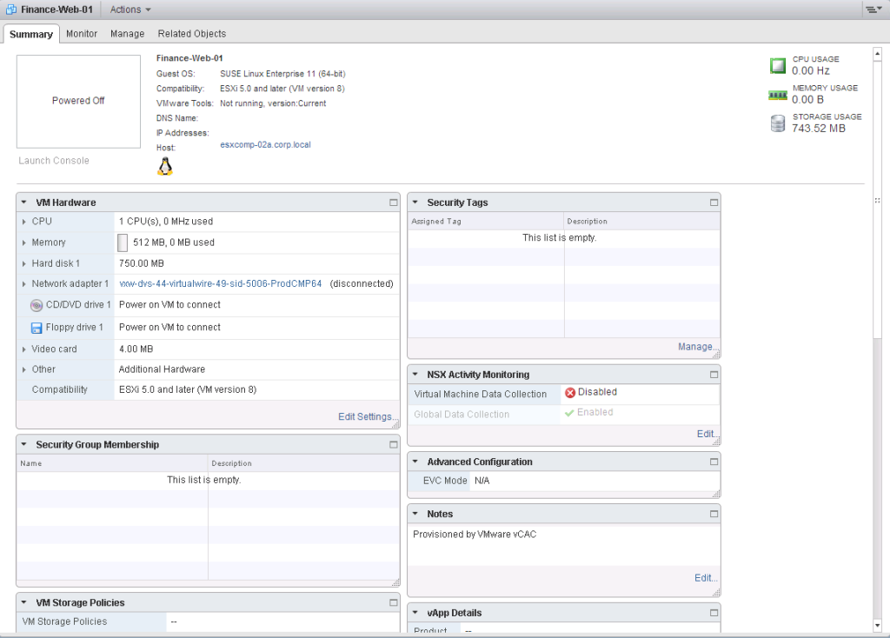Expand the Memory hardware row

(23, 243)
